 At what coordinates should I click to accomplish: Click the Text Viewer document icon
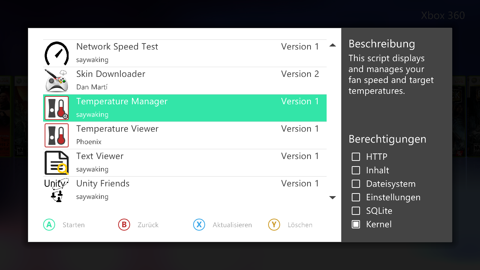click(x=57, y=163)
